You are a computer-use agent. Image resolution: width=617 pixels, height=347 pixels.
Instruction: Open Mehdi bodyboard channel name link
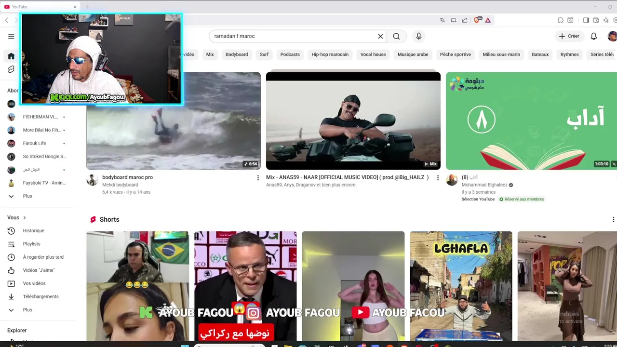coord(120,185)
